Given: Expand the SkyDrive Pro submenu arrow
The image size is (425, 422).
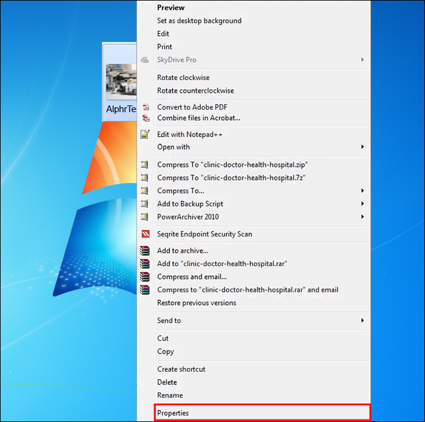Looking at the screenshot, I should click(362, 59).
